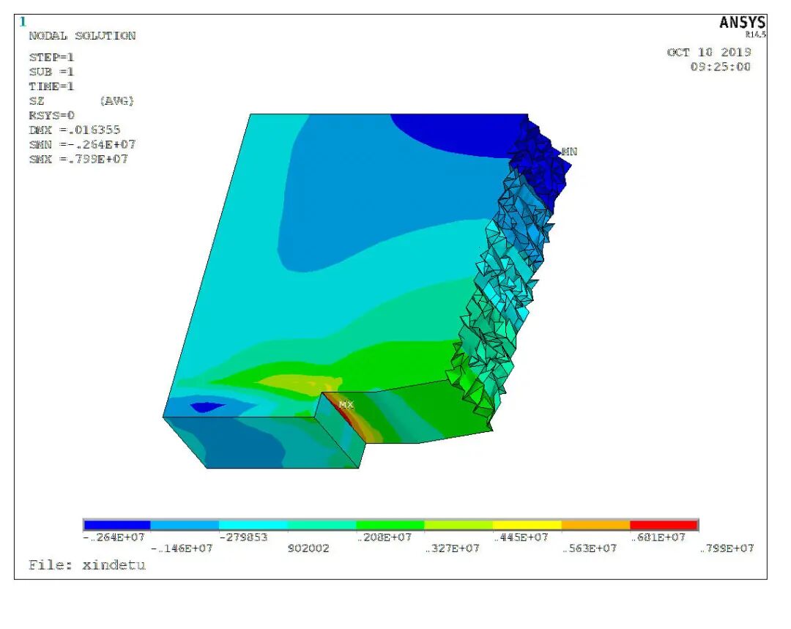
Task: Click the '-279853' legend value
Action: click(243, 537)
